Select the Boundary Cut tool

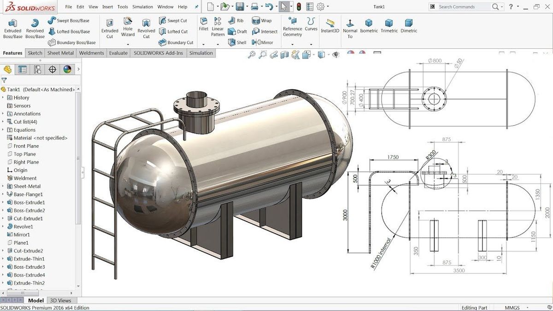pos(176,42)
